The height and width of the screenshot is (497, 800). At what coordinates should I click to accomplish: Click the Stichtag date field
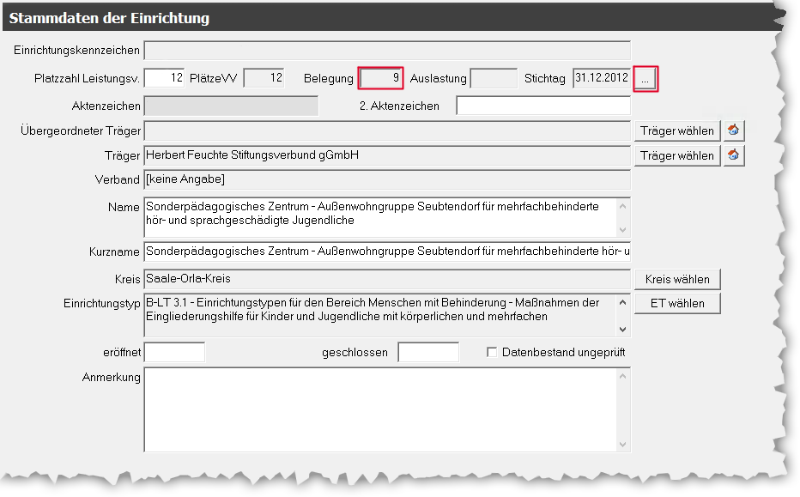[601, 78]
